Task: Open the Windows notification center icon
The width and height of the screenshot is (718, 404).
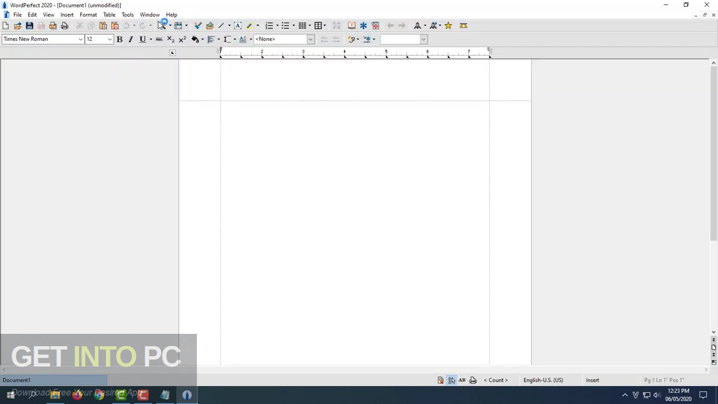Action: (x=703, y=395)
